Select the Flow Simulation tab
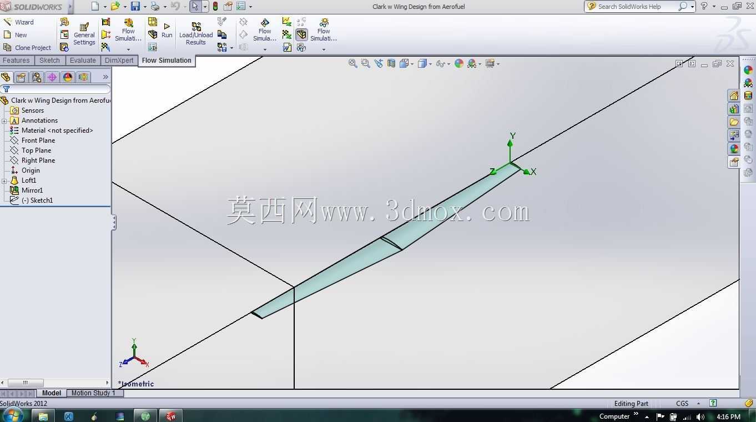 coord(167,61)
